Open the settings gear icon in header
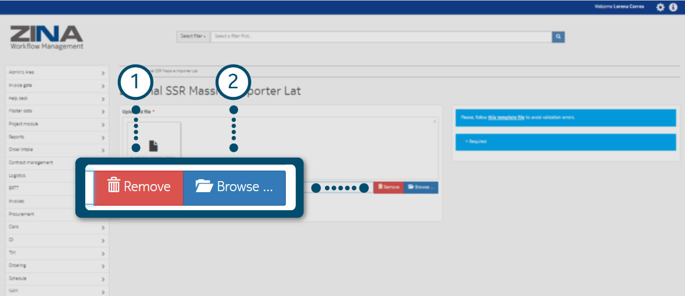Viewport: 685px width, 296px height. point(660,7)
